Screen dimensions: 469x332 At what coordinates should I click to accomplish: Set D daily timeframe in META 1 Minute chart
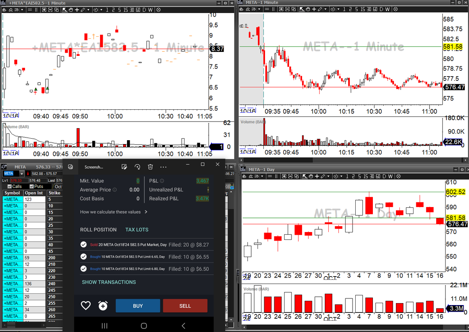point(381,9)
